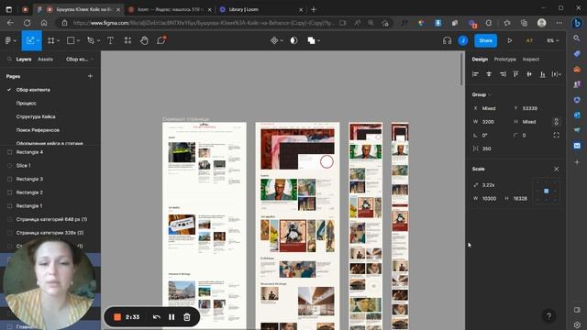The width and height of the screenshot is (587, 330).
Task: Start audio conversation with headphones icon
Action: (447, 40)
